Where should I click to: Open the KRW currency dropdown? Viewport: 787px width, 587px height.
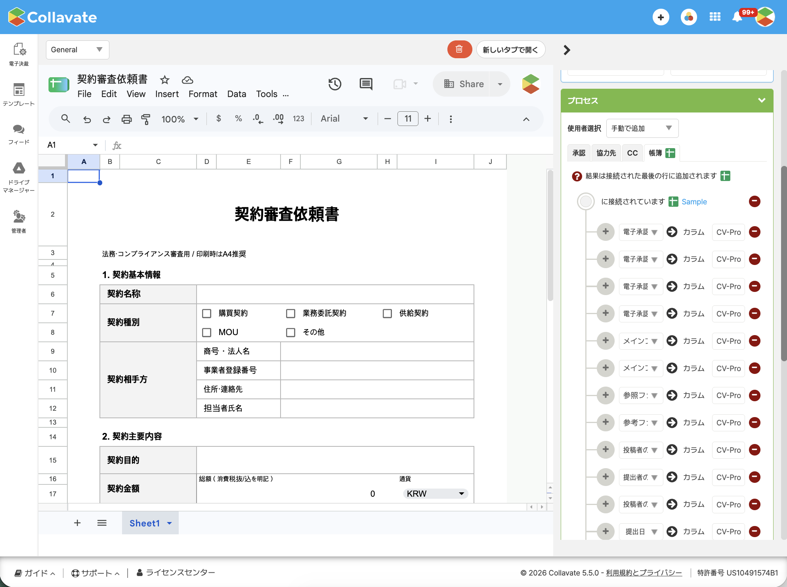point(435,494)
